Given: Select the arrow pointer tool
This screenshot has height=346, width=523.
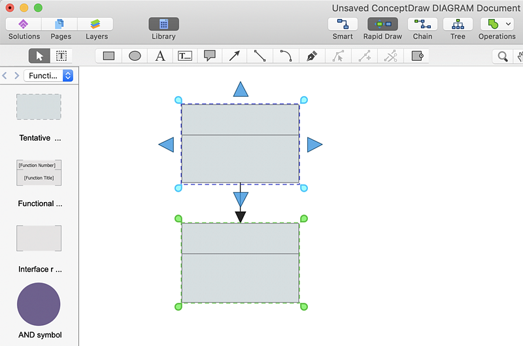Looking at the screenshot, I should point(39,56).
